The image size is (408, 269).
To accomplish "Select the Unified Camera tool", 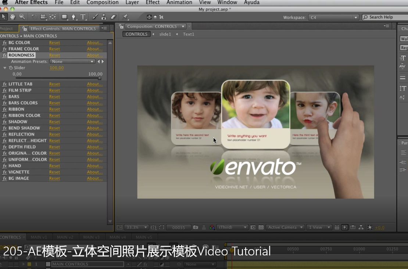I will (x=43, y=17).
